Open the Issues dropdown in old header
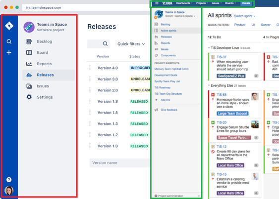 (x=217, y=3)
